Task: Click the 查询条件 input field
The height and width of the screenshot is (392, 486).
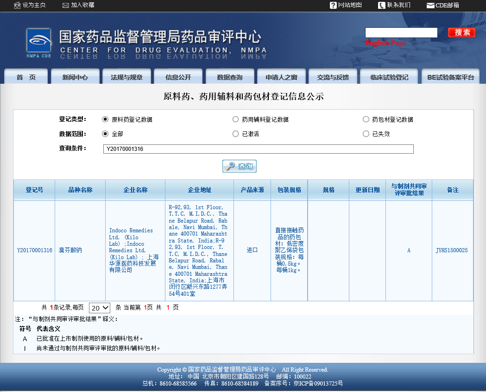Action: [x=258, y=149]
